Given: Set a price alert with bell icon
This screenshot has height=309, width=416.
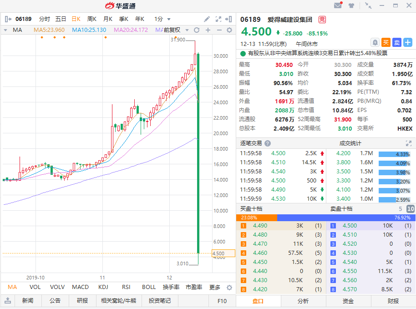Looking at the screenshot, I should point(375,42).
